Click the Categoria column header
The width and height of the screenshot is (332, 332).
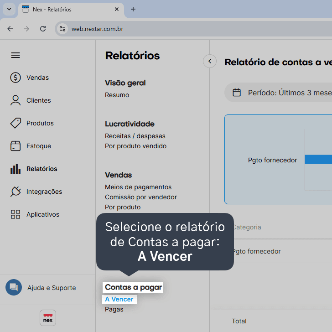[x=247, y=227]
